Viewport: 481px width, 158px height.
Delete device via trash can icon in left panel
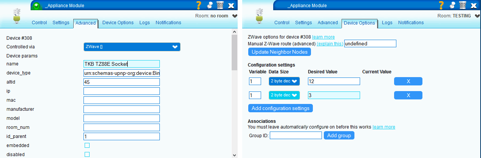(x=220, y=5)
